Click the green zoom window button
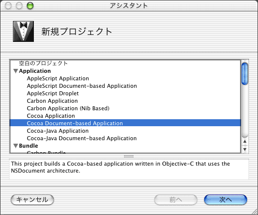 [30, 6]
